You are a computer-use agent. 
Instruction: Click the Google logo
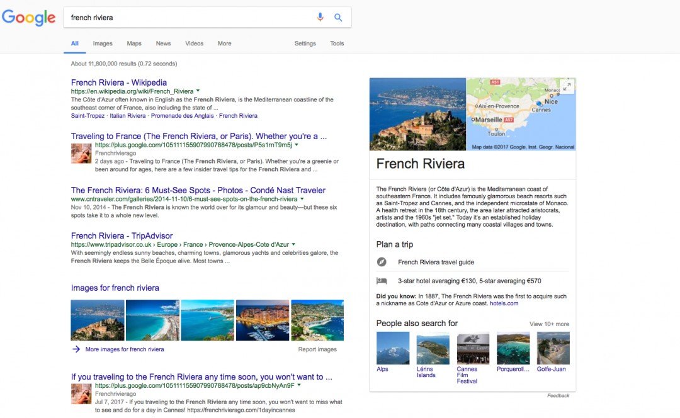pos(28,18)
